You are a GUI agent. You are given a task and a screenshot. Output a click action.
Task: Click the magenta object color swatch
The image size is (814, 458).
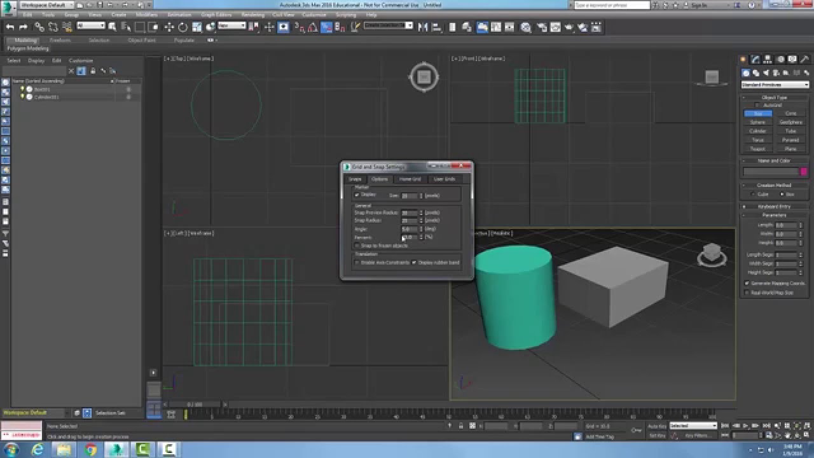coord(804,172)
